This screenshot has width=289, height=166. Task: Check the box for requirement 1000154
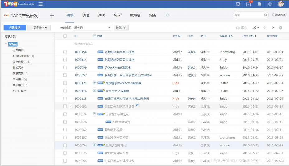pyautogui.click(x=65, y=52)
